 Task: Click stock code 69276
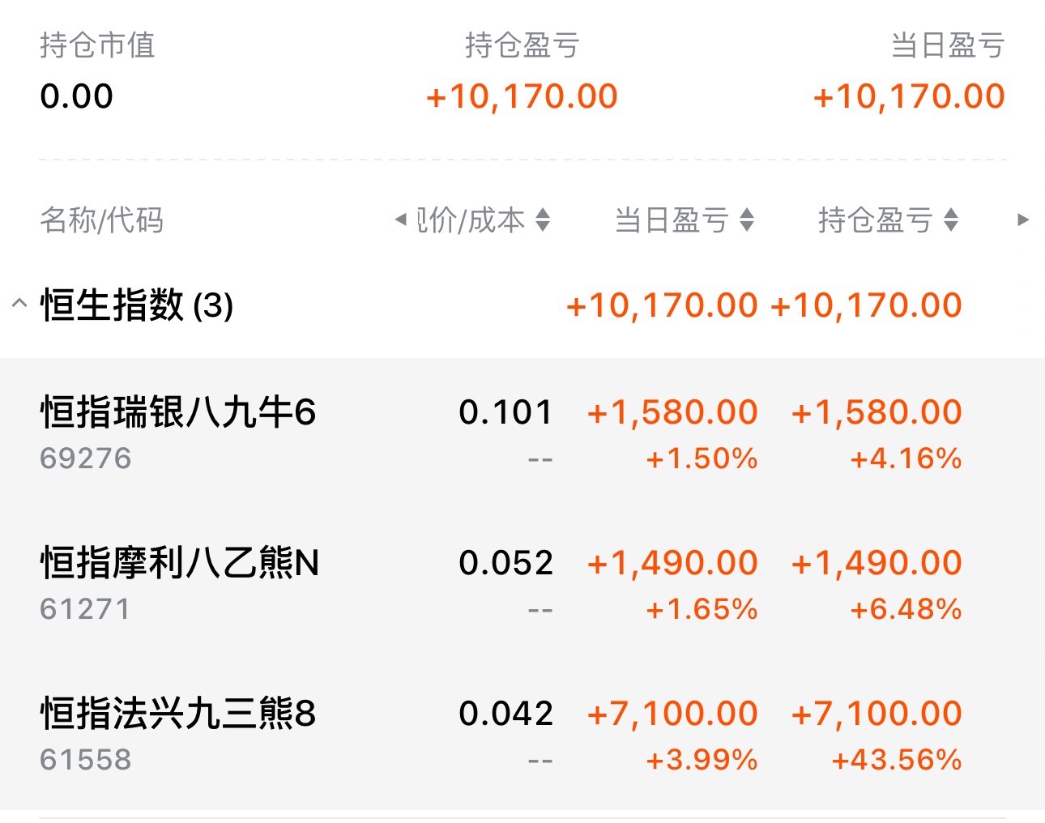click(x=86, y=458)
